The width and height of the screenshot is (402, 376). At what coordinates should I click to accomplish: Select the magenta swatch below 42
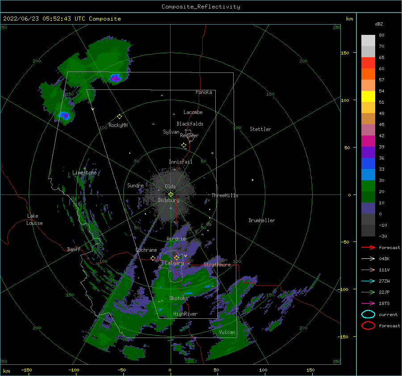(x=368, y=141)
